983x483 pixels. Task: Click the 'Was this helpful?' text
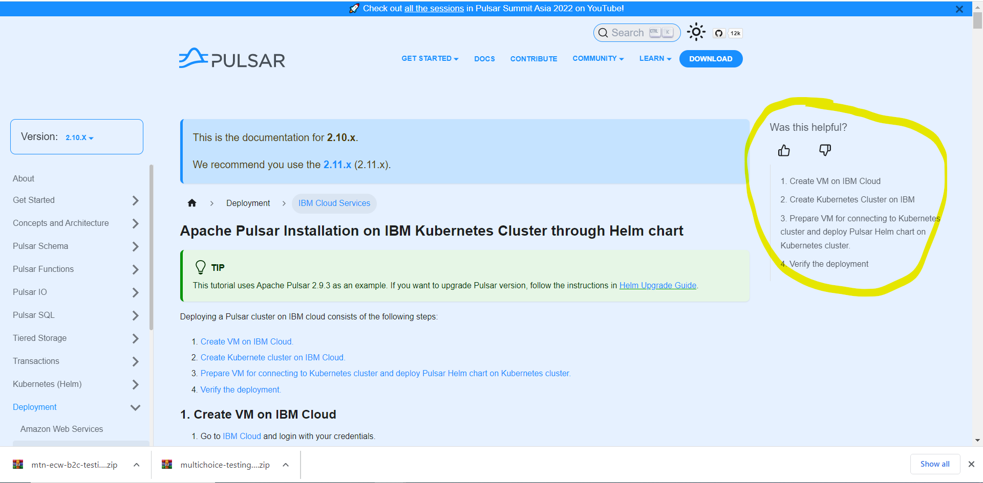pos(808,127)
